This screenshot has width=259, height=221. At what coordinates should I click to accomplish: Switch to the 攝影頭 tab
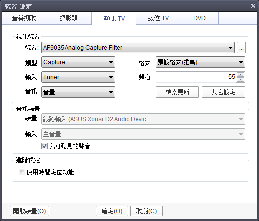[69, 18]
